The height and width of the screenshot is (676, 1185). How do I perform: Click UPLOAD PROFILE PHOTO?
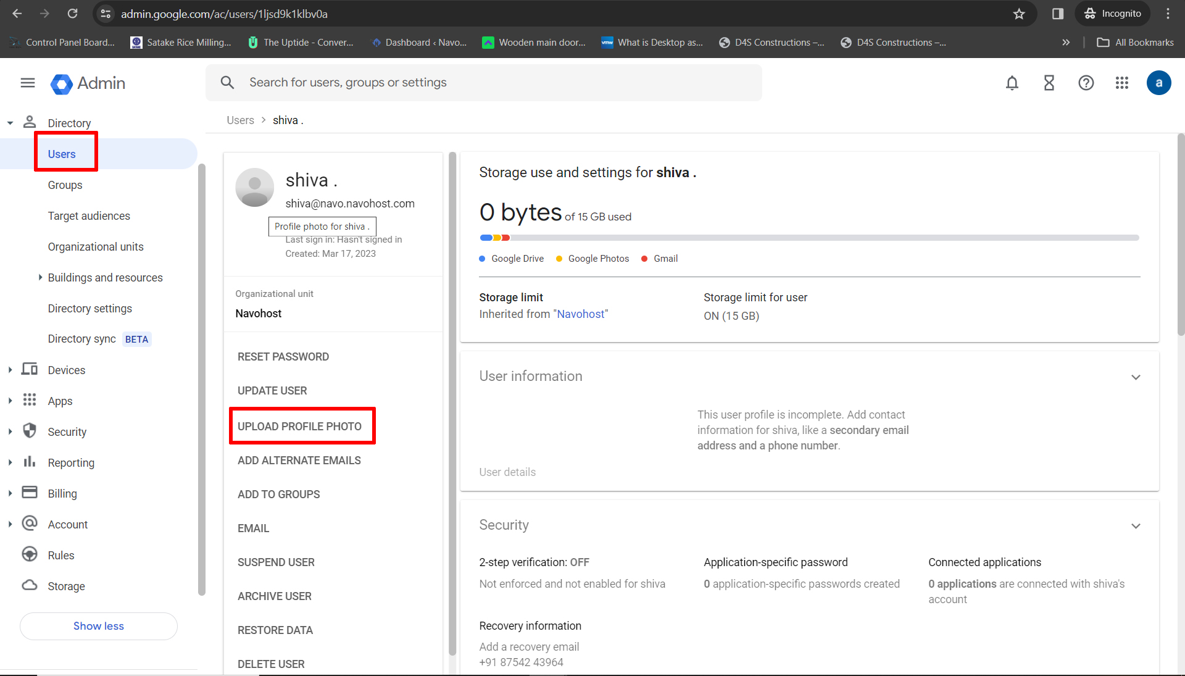click(299, 427)
